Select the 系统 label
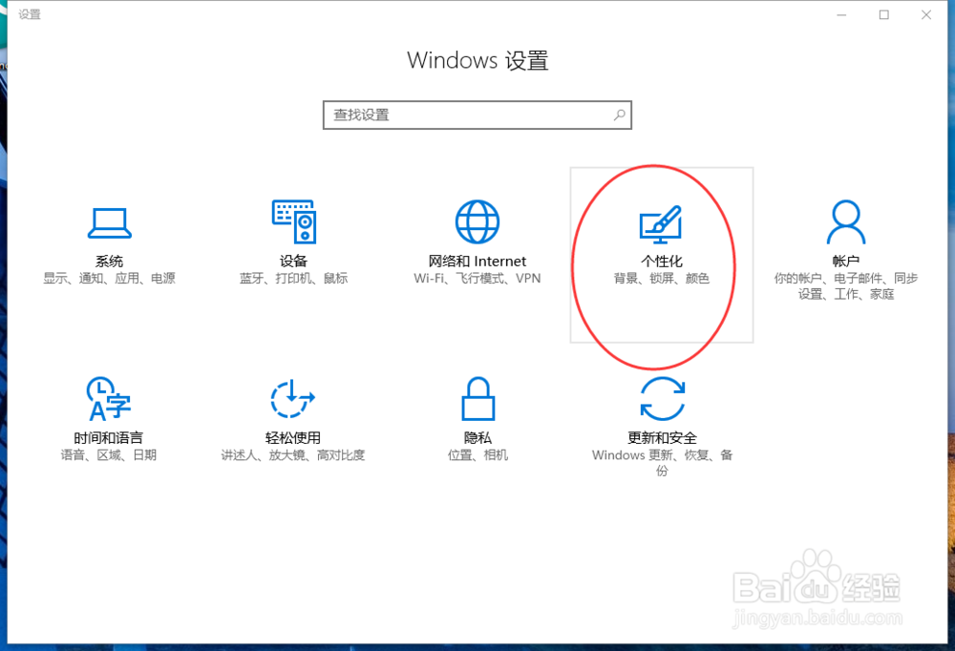 (110, 262)
